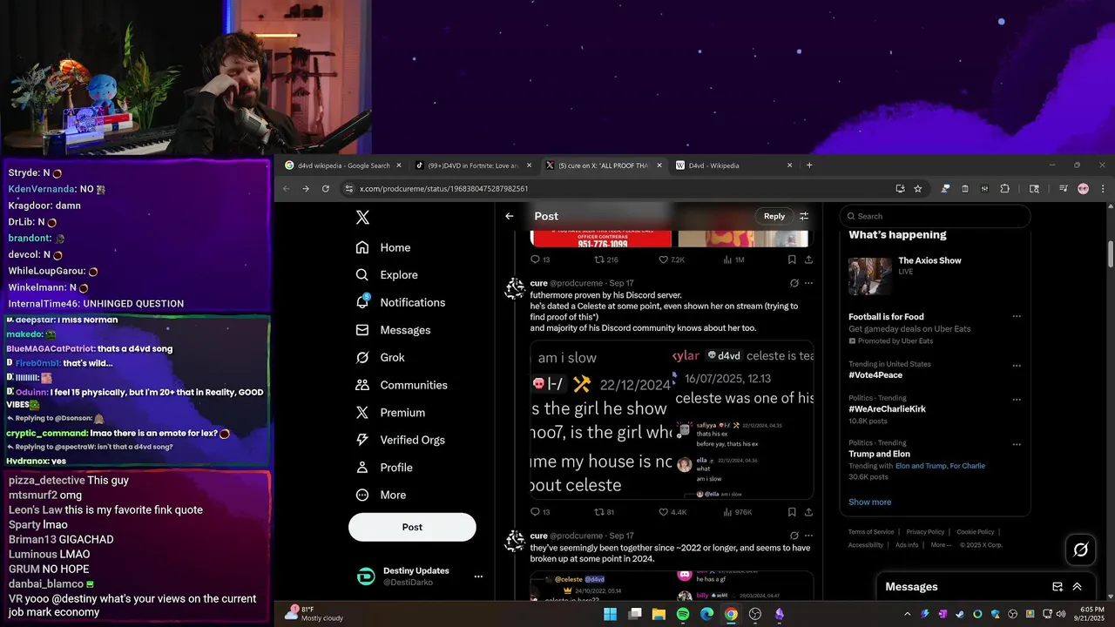Open Verified Orgs in sidebar
This screenshot has width=1115, height=627.
[402, 440]
